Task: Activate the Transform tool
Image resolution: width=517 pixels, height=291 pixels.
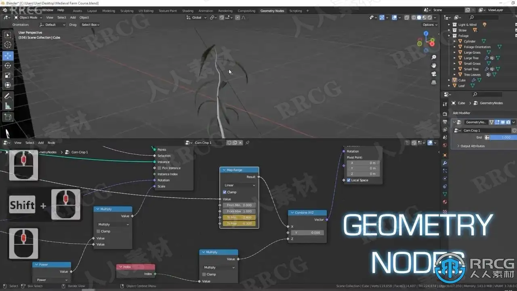Action: click(x=8, y=85)
